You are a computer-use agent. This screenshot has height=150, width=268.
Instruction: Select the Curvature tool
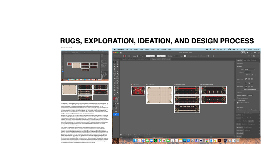click(118, 66)
